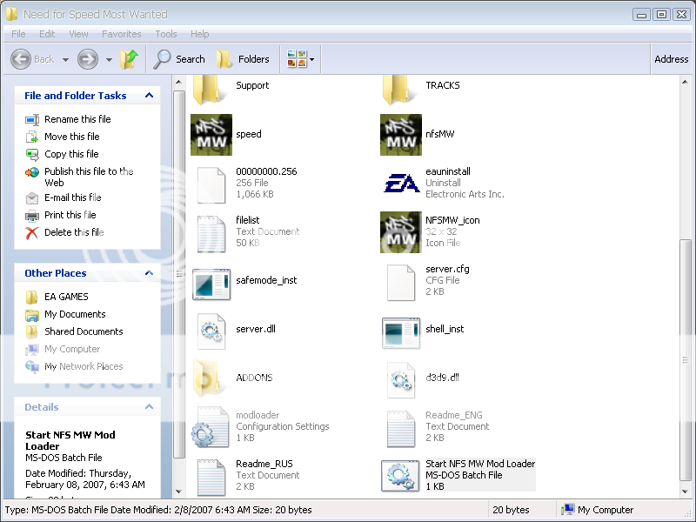The width and height of the screenshot is (696, 522).
Task: Open the Tools menu
Action: pyautogui.click(x=165, y=34)
